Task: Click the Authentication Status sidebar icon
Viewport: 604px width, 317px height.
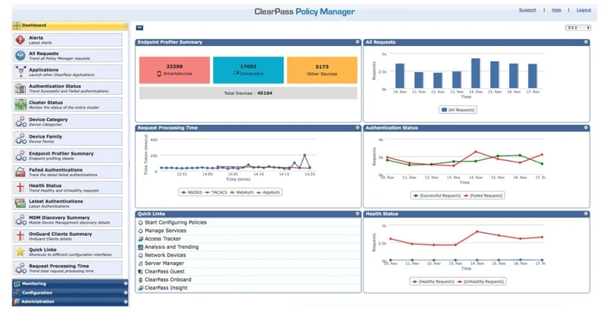Action: 20,88
